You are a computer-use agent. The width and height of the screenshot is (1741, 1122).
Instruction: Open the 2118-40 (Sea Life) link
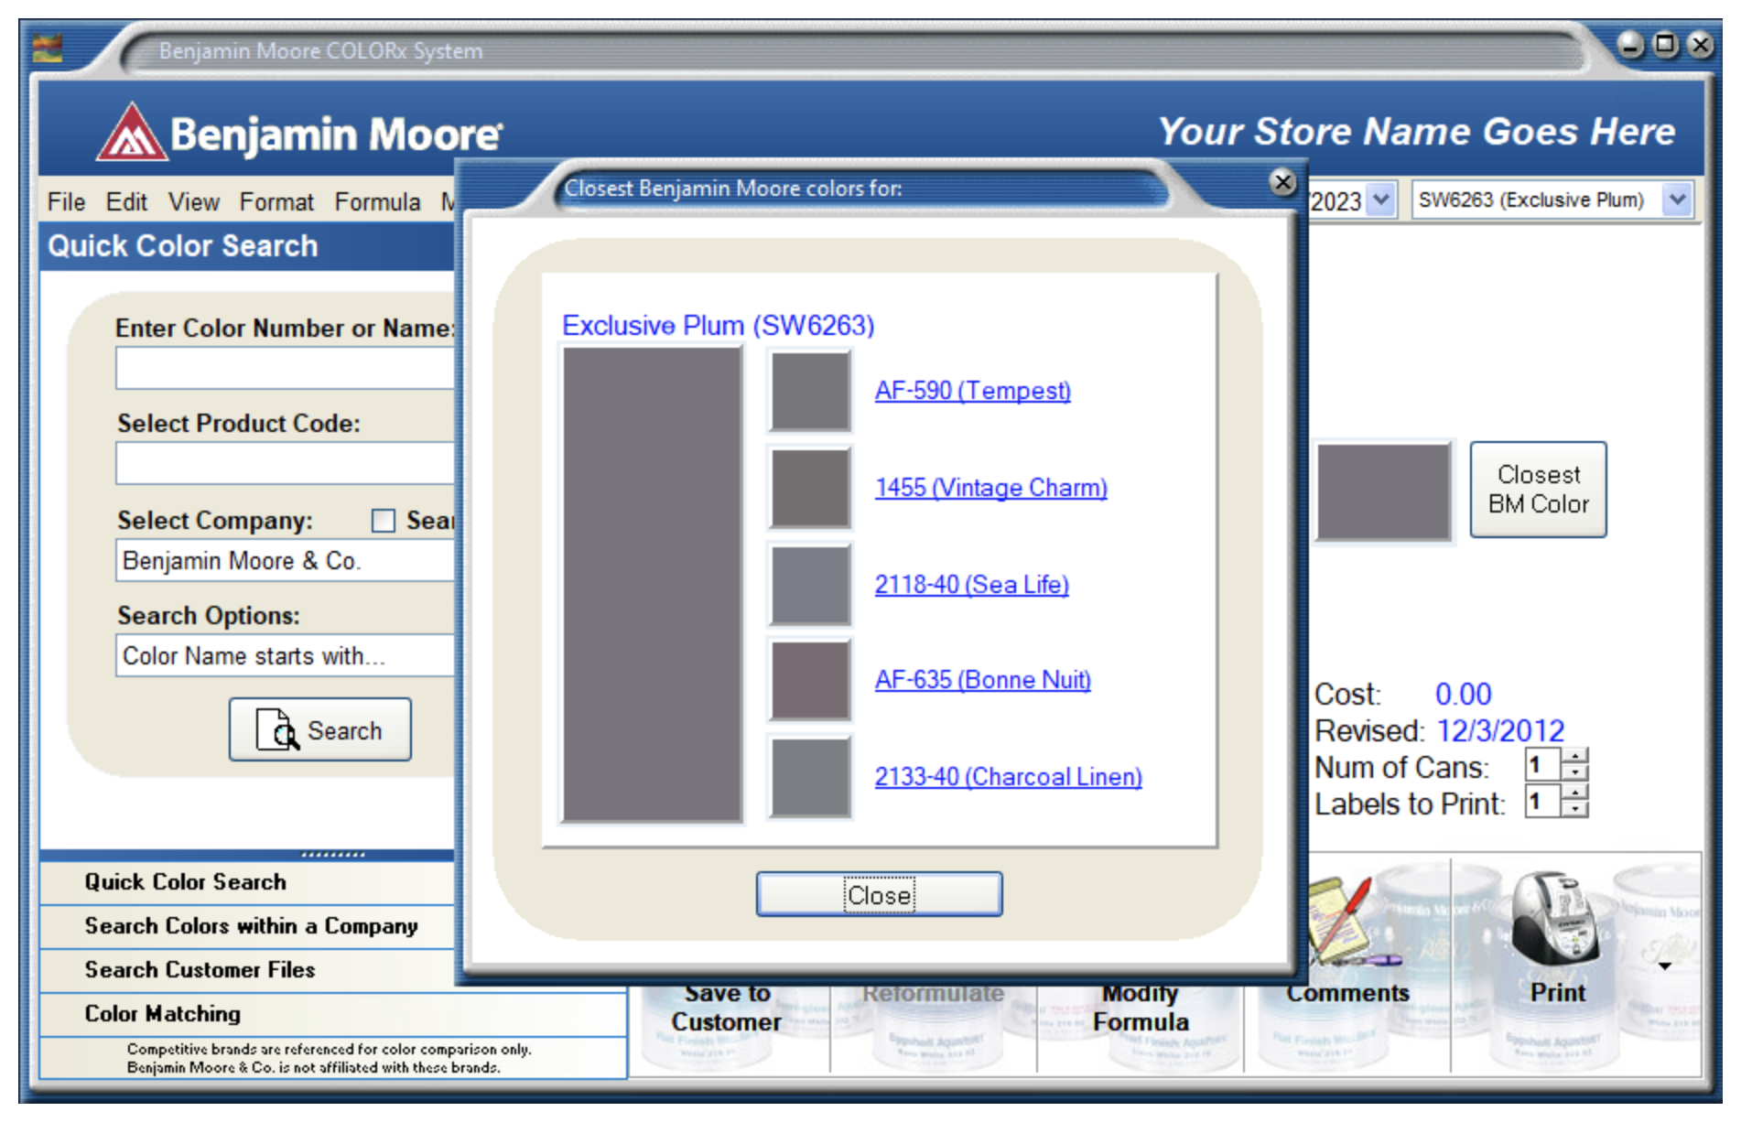tap(971, 585)
